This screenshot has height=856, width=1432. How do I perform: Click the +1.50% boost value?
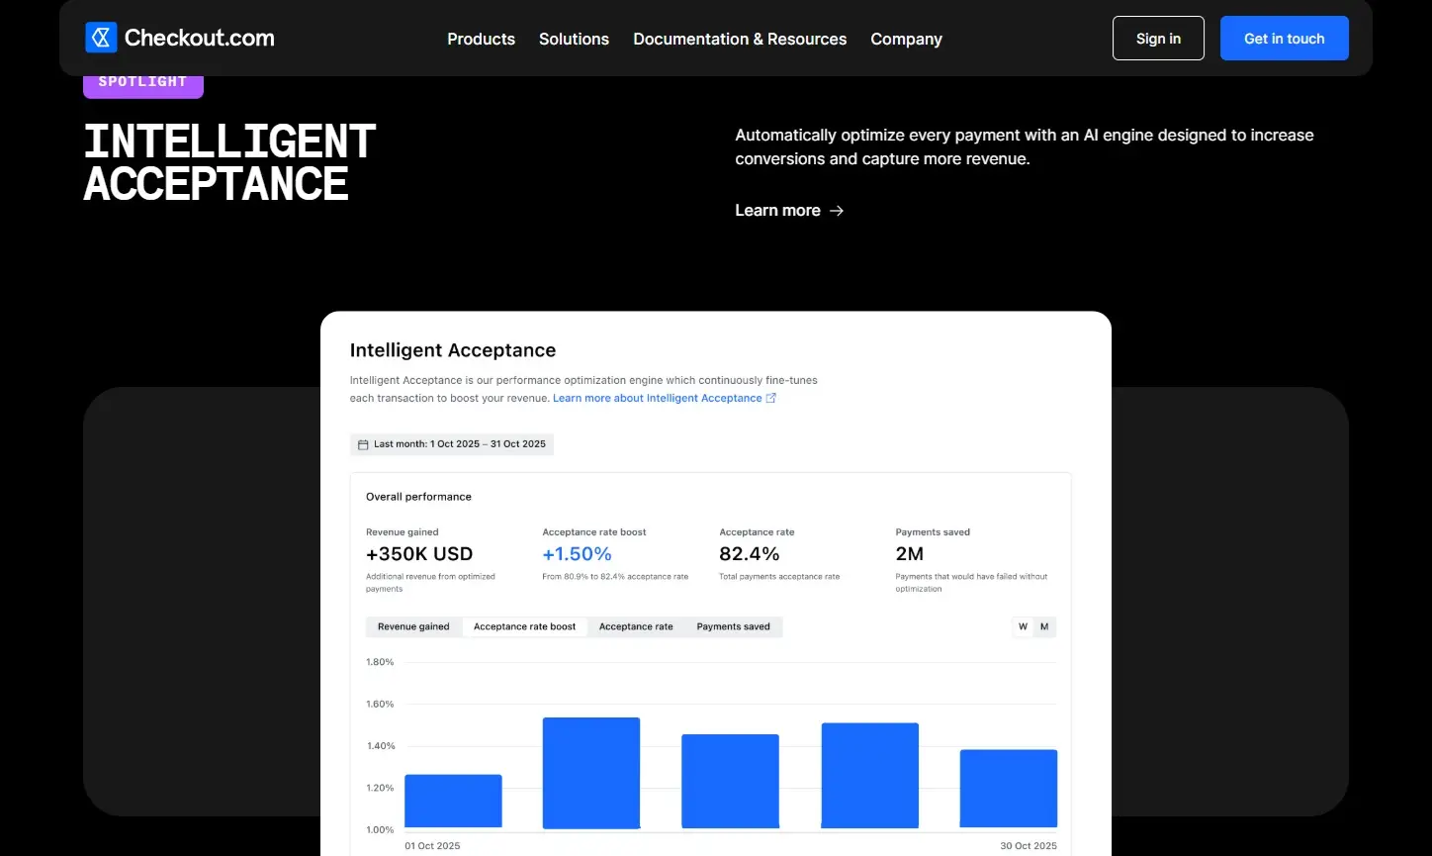577,554
